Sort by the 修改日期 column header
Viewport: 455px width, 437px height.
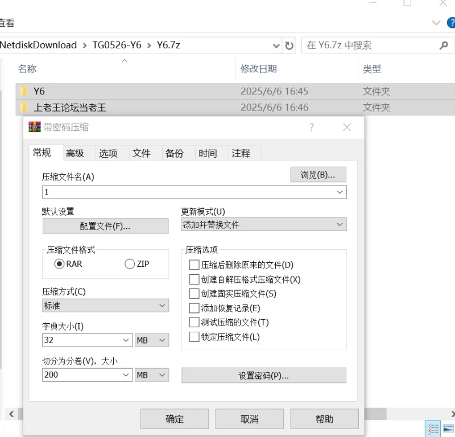click(x=259, y=69)
